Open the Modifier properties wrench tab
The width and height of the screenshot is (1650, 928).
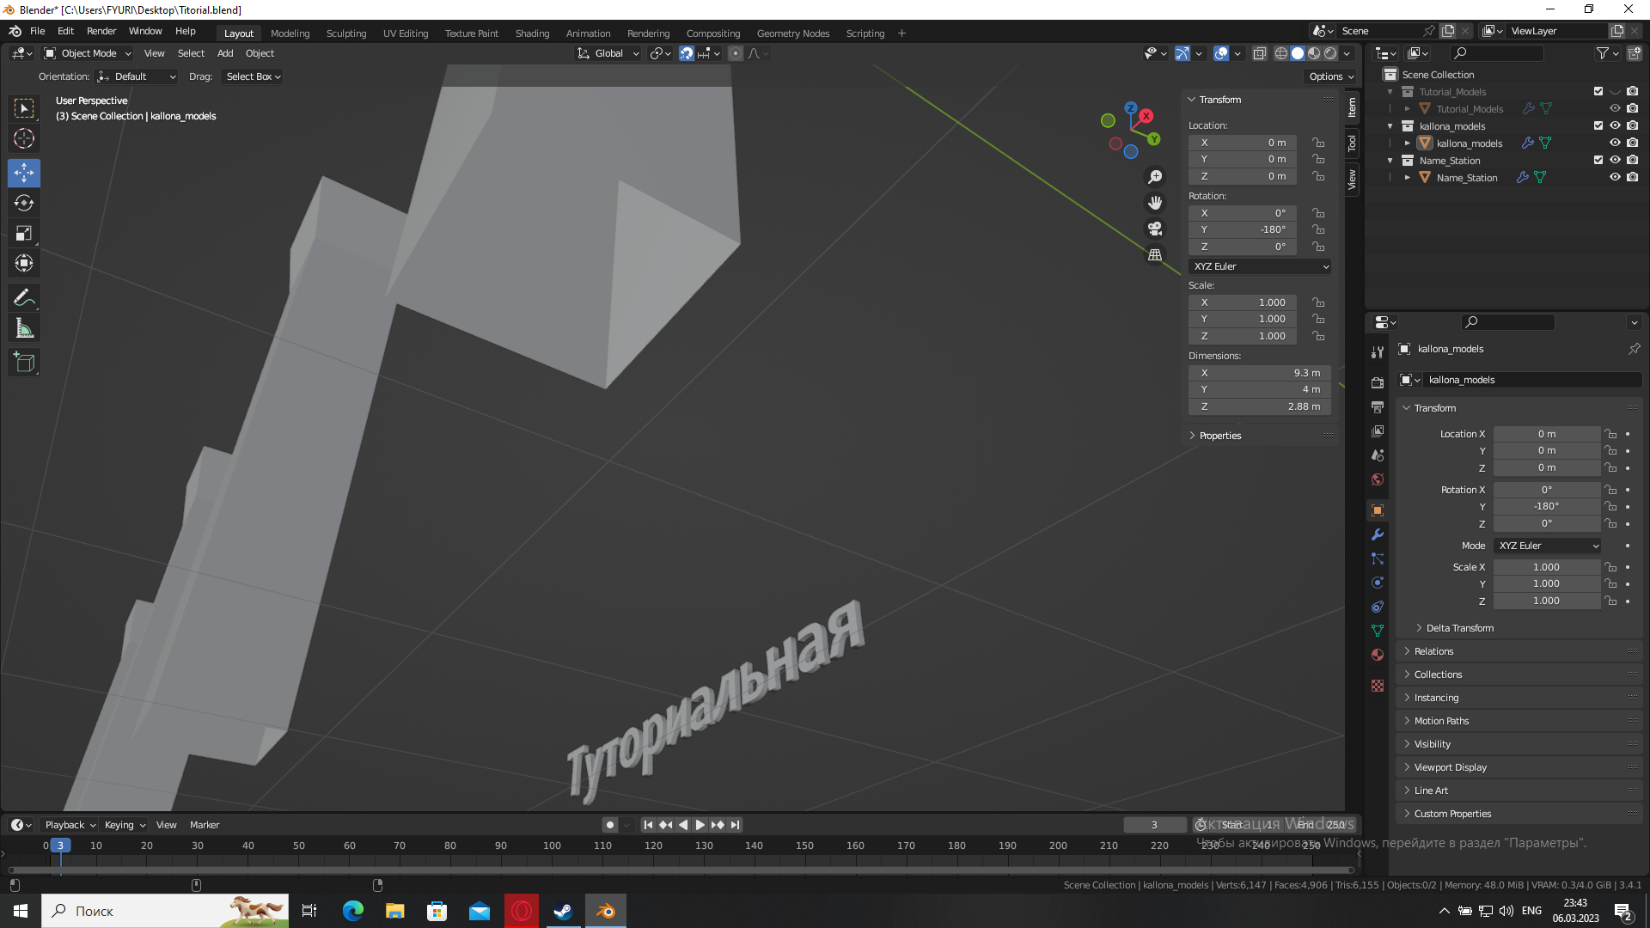click(x=1378, y=534)
